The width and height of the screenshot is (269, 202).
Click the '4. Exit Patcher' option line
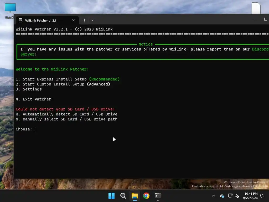click(33, 99)
